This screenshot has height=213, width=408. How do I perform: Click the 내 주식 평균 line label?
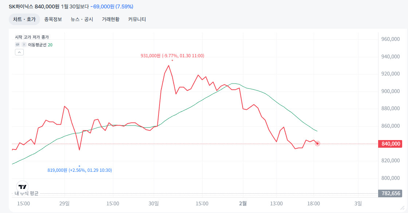(x=26, y=193)
